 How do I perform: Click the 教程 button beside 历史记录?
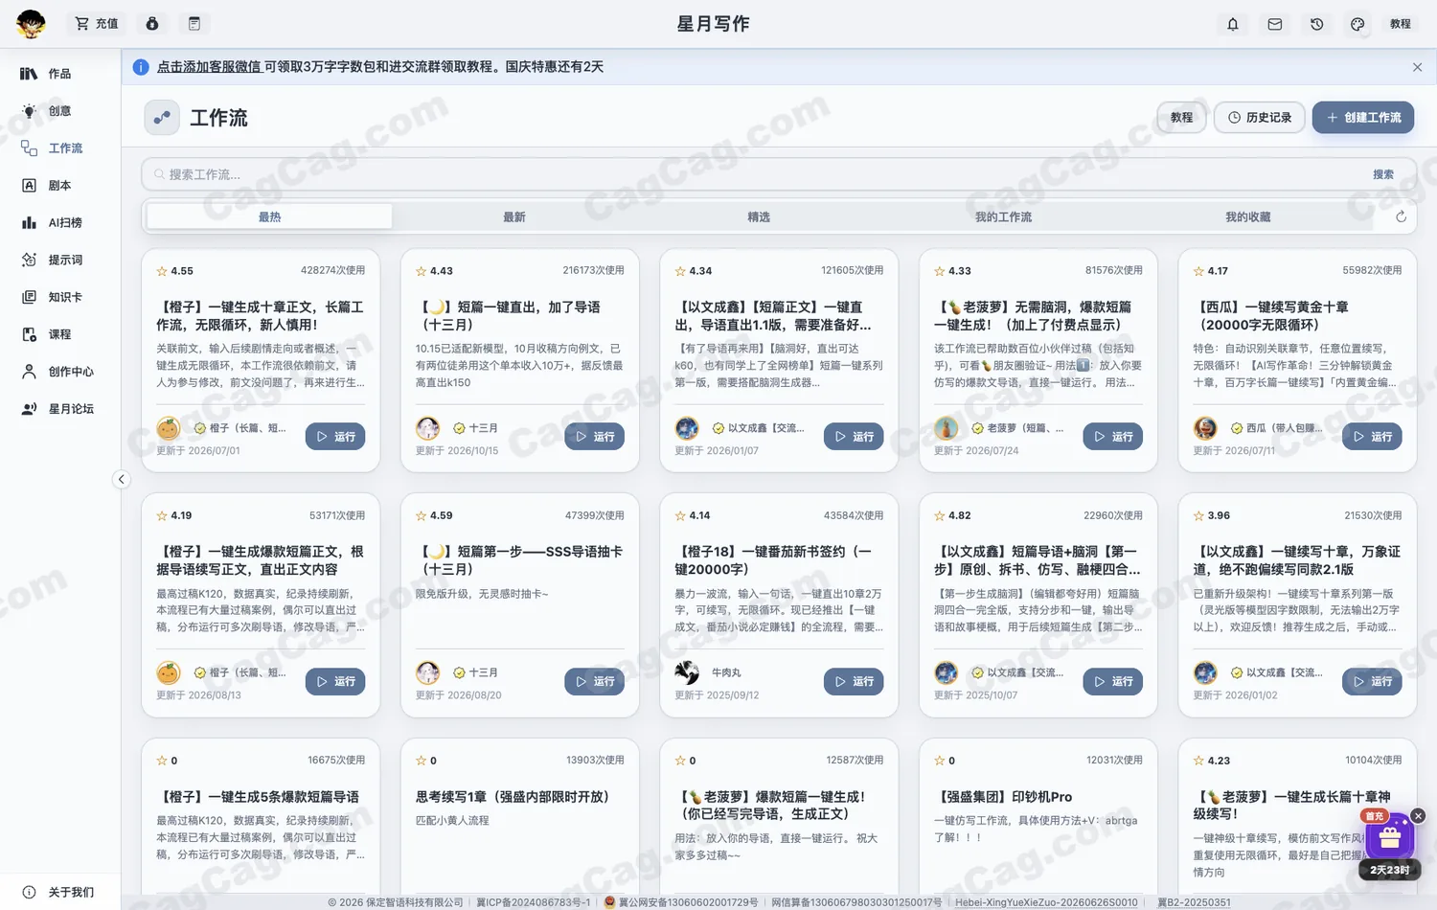[x=1181, y=118]
